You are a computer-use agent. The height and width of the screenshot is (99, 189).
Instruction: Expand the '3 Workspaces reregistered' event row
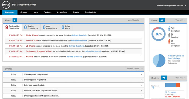[x=141, y=74]
